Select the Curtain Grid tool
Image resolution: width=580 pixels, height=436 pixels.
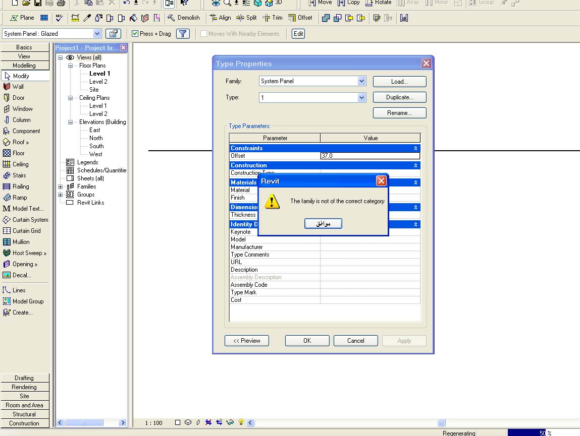[26, 231]
